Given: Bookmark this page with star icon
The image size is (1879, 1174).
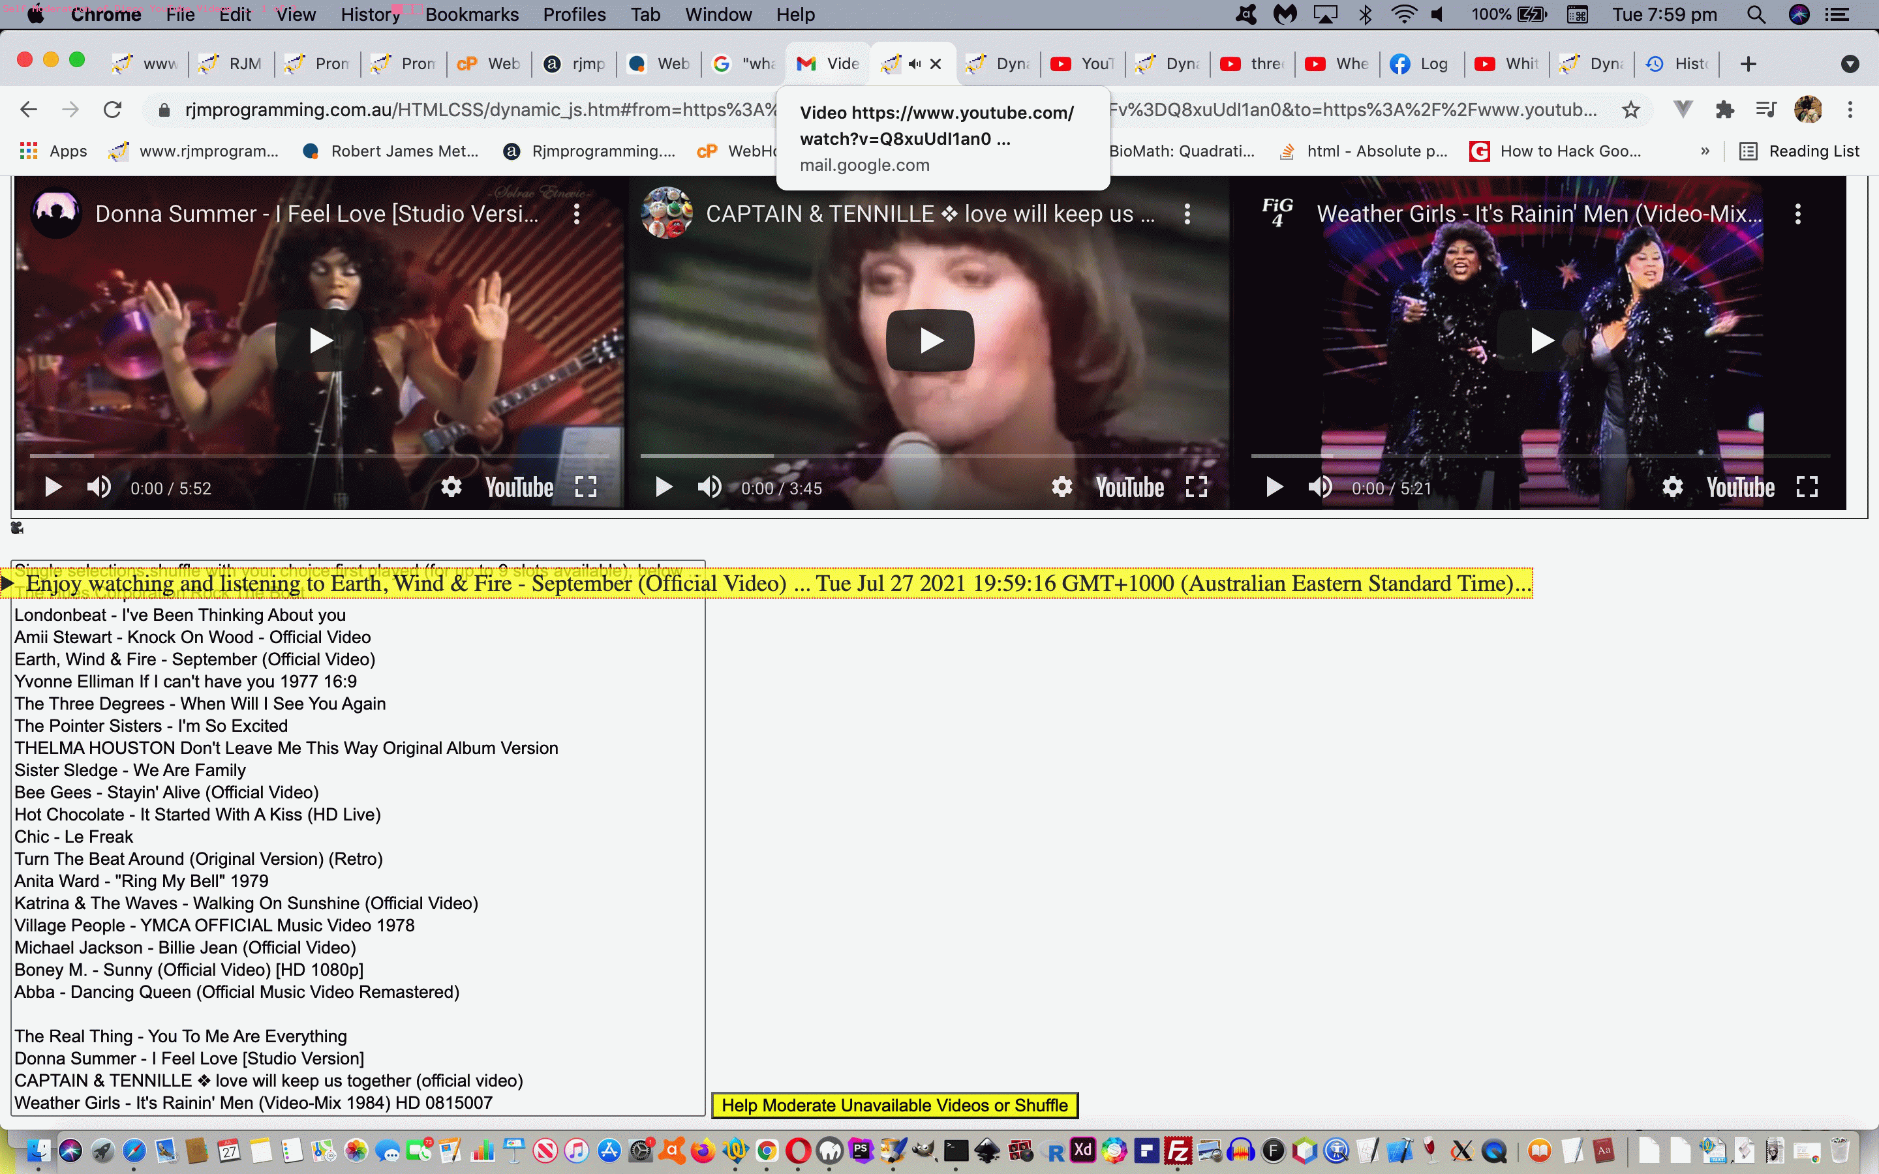Looking at the screenshot, I should [x=1630, y=110].
